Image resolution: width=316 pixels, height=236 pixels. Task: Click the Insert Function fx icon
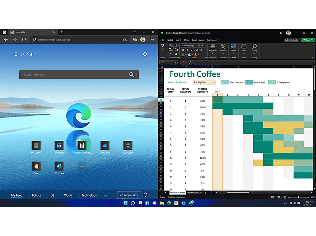coord(191,62)
